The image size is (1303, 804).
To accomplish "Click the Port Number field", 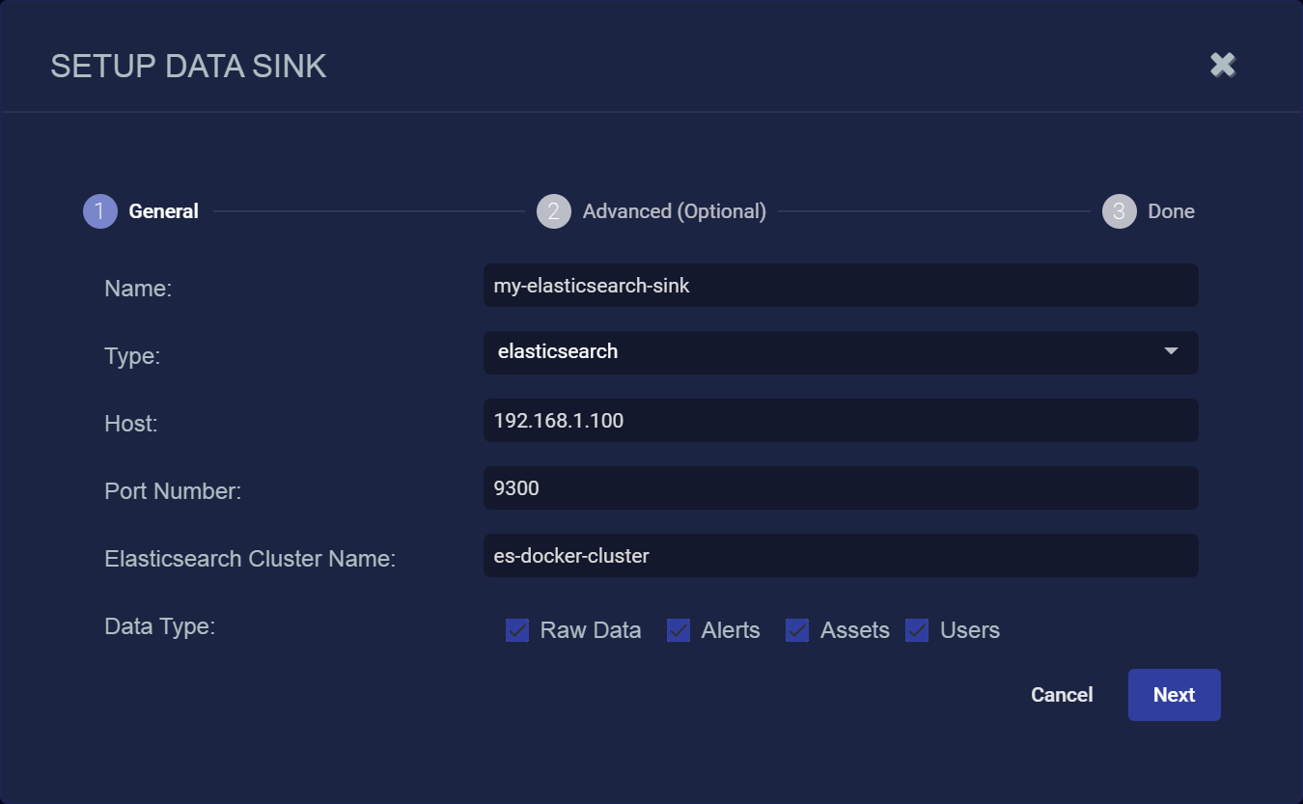I will pos(841,488).
